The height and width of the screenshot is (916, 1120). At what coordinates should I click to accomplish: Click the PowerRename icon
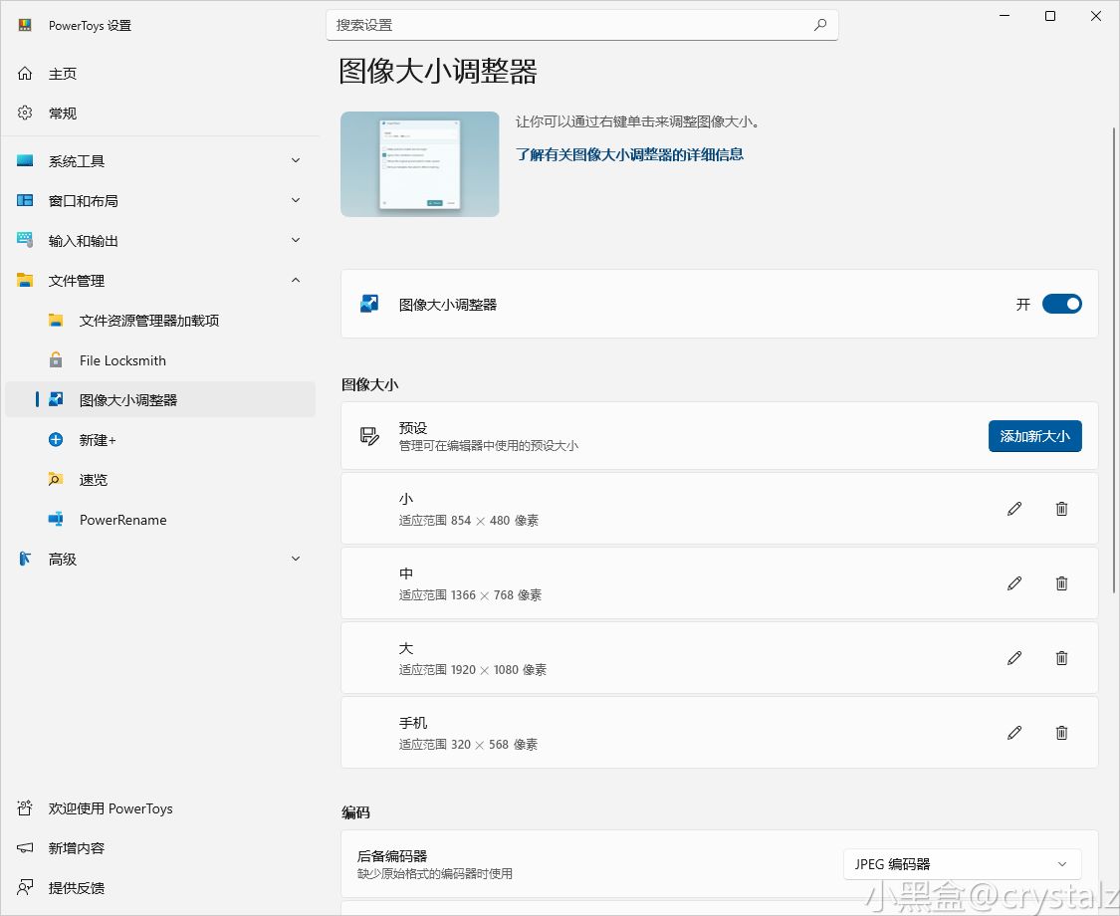tap(56, 520)
